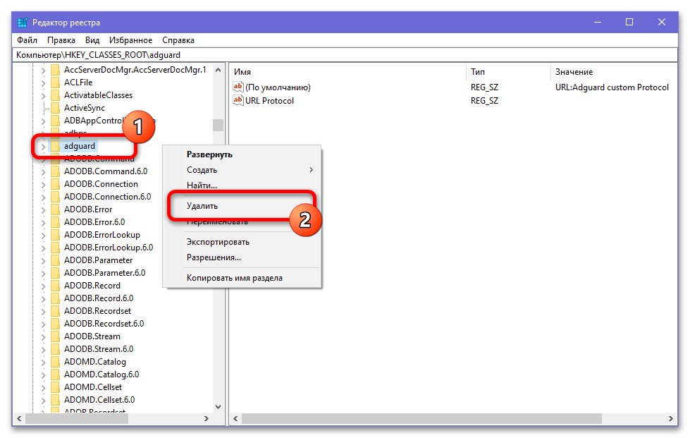Expand the ActivatableClasses key

coord(43,95)
